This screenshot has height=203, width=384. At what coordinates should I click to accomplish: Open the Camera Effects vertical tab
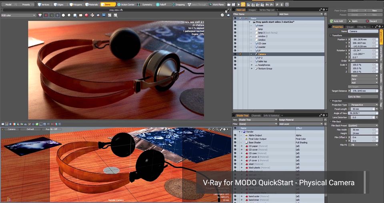pos(381,53)
